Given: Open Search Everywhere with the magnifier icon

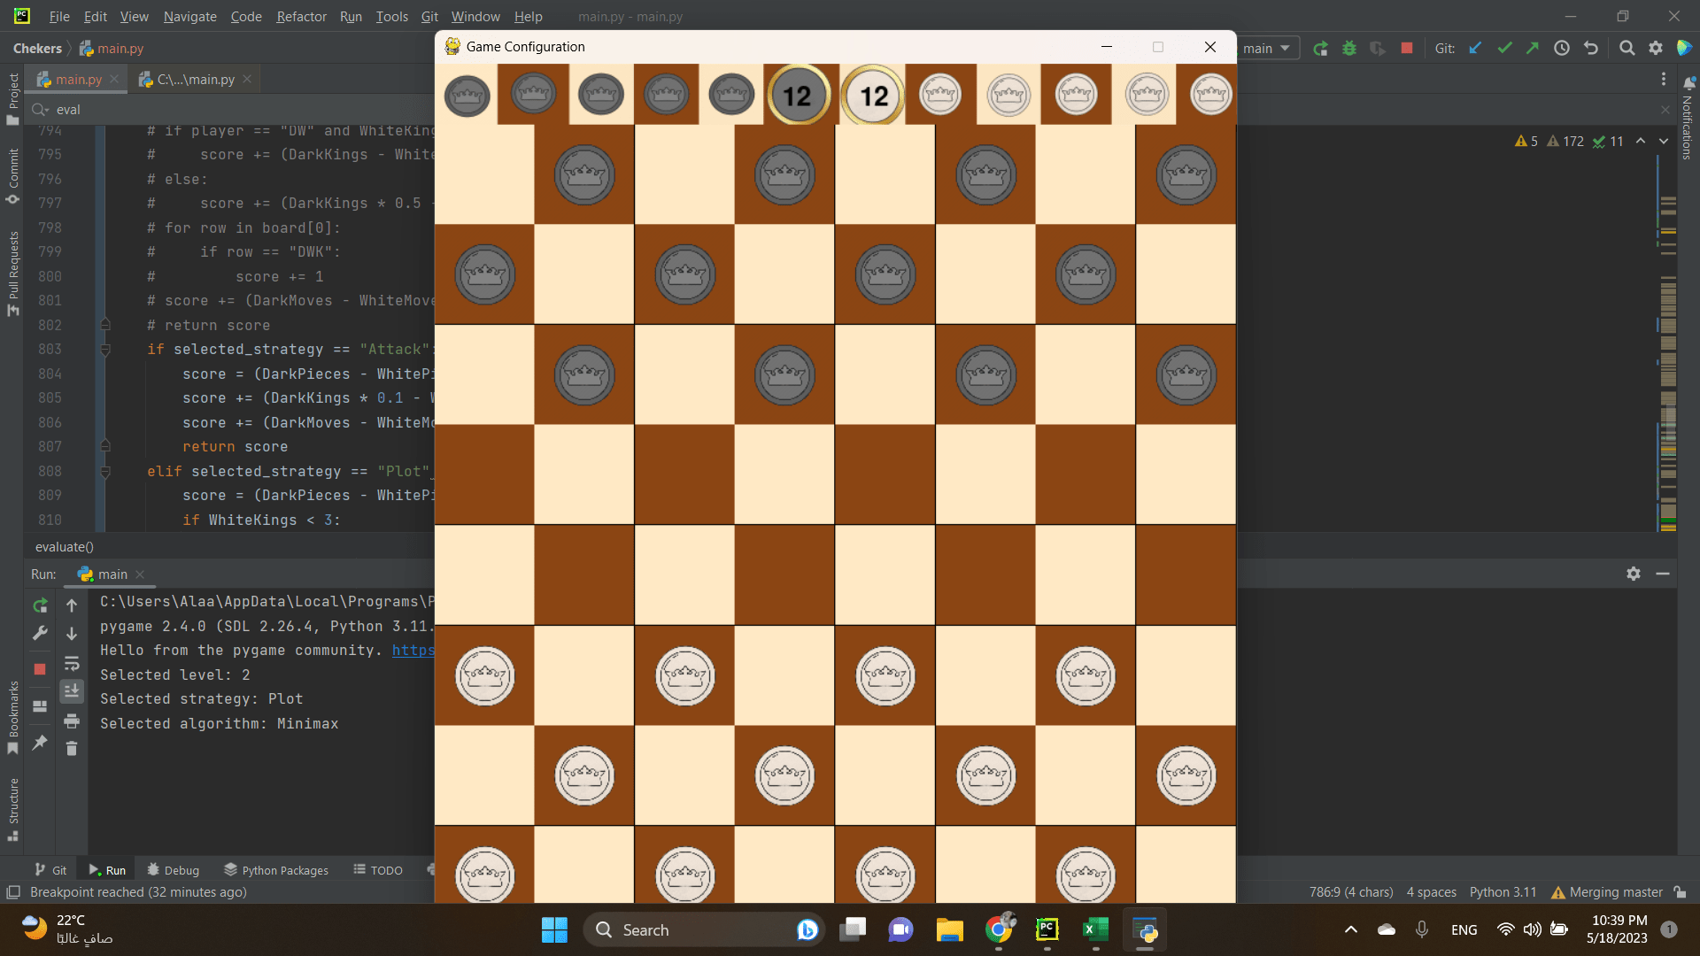Looking at the screenshot, I should pyautogui.click(x=1627, y=48).
